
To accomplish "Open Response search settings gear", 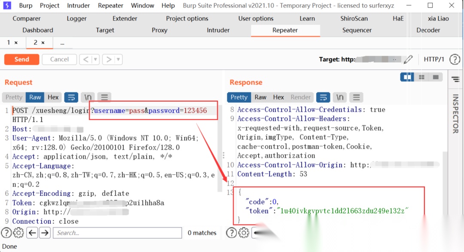I will 244,233.
